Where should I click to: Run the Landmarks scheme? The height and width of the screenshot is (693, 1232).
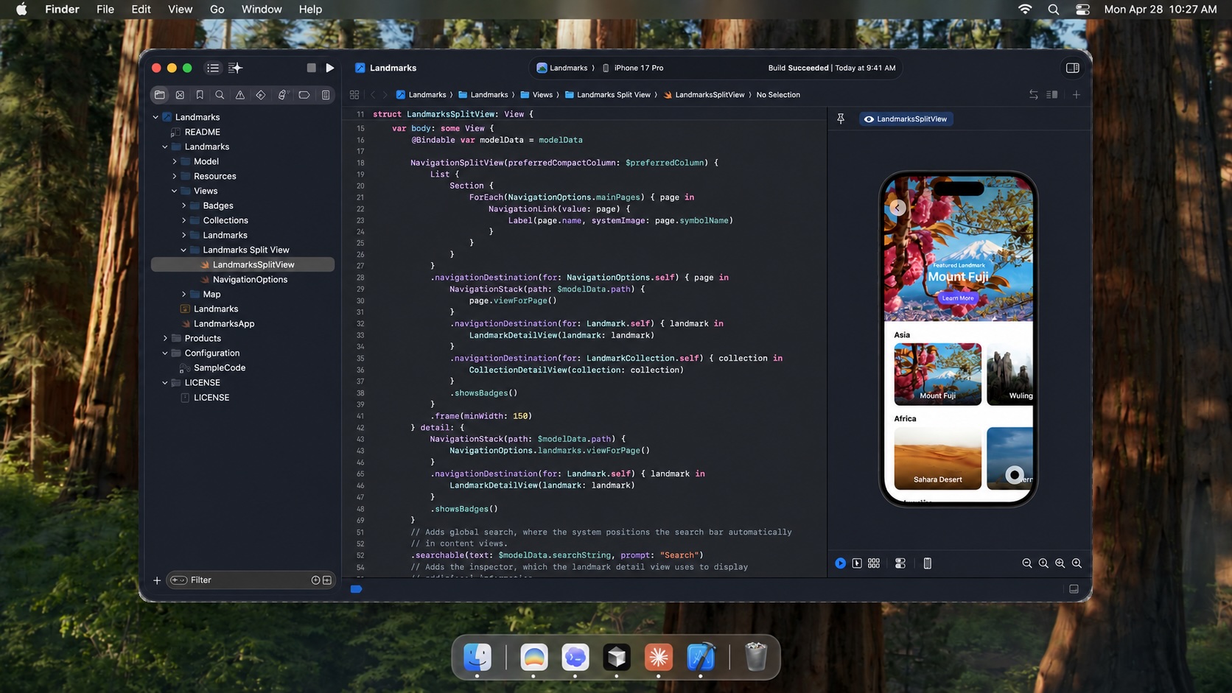pos(330,68)
